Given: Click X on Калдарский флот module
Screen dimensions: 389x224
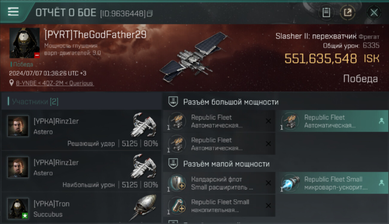Looking at the screenshot, I should [x=268, y=183].
